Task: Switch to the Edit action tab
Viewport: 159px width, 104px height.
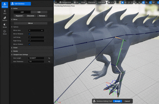Action: [x=39, y=12]
